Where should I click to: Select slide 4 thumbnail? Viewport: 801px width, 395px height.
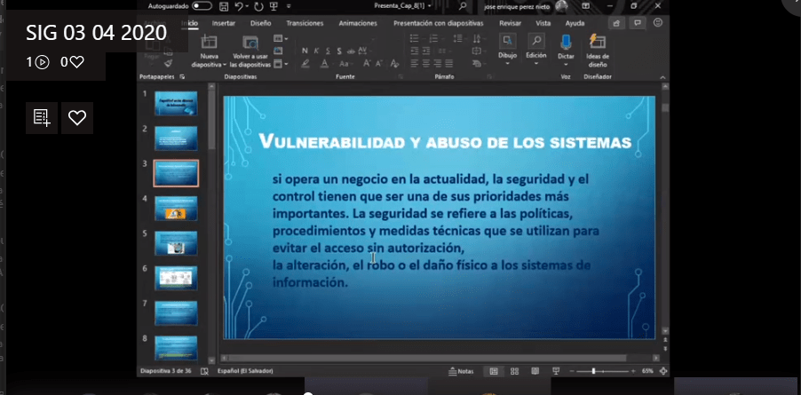point(176,209)
